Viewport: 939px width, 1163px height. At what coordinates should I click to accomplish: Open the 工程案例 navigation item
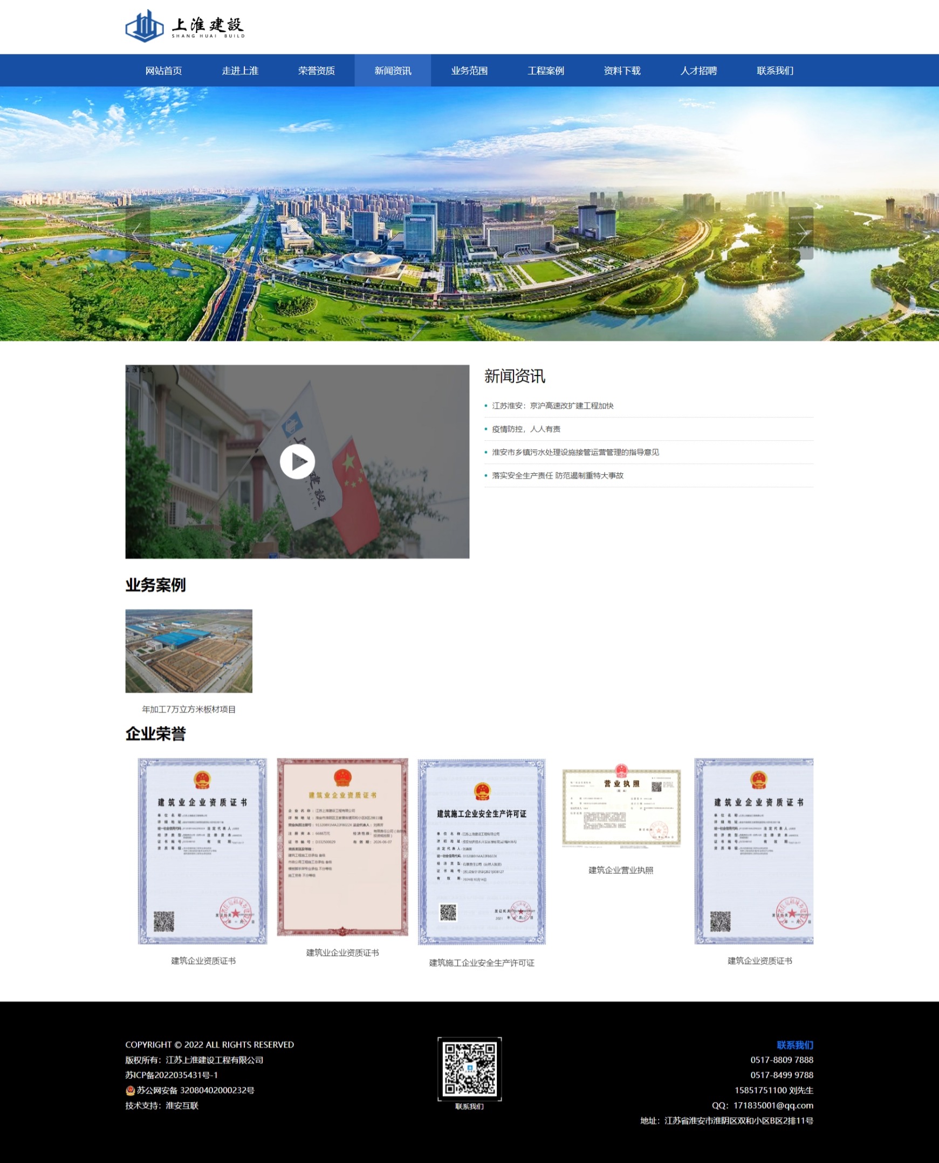[545, 71]
